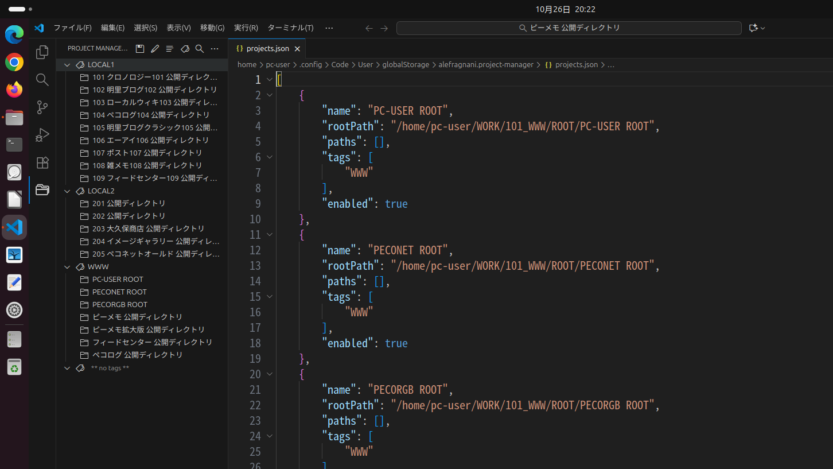This screenshot has width=833, height=469.
Task: Open the Run and Debug view
Action: coord(42,135)
